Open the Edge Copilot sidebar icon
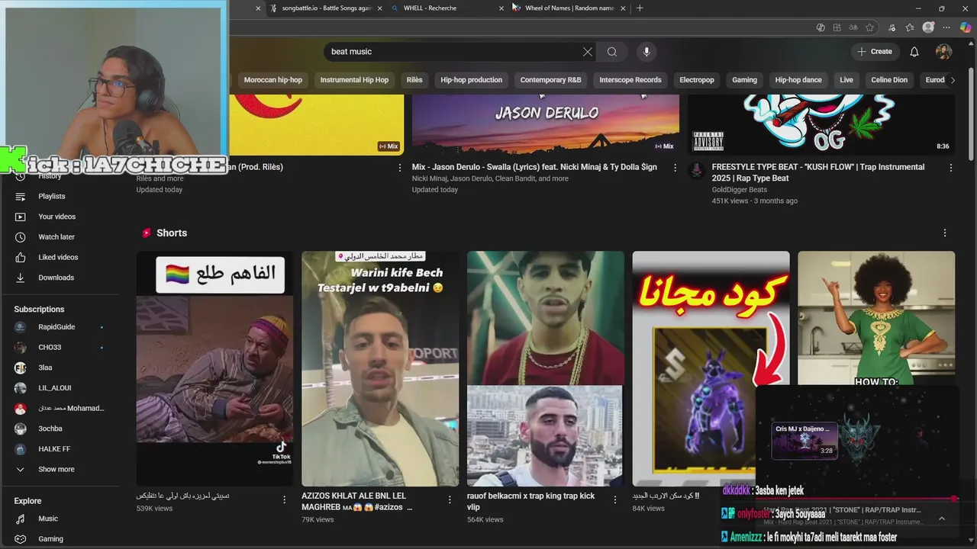 click(966, 27)
